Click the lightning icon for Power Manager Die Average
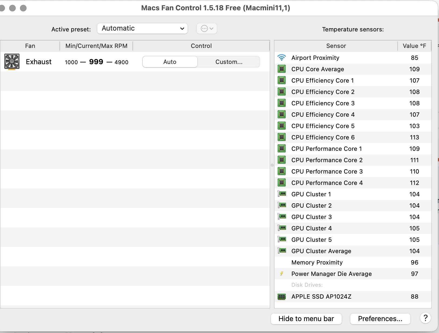Viewport: 439px width, 333px height. point(282,274)
